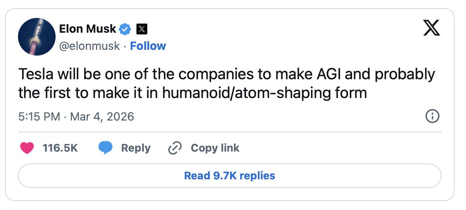Open the rocket profile picture

pos(37,37)
